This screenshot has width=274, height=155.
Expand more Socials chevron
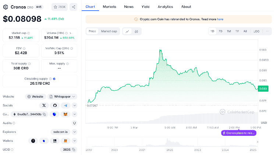[x=74, y=106]
